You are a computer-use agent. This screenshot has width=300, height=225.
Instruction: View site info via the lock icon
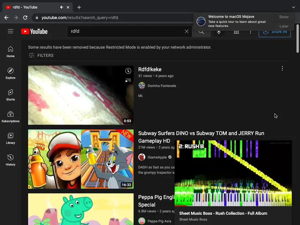click(x=37, y=18)
